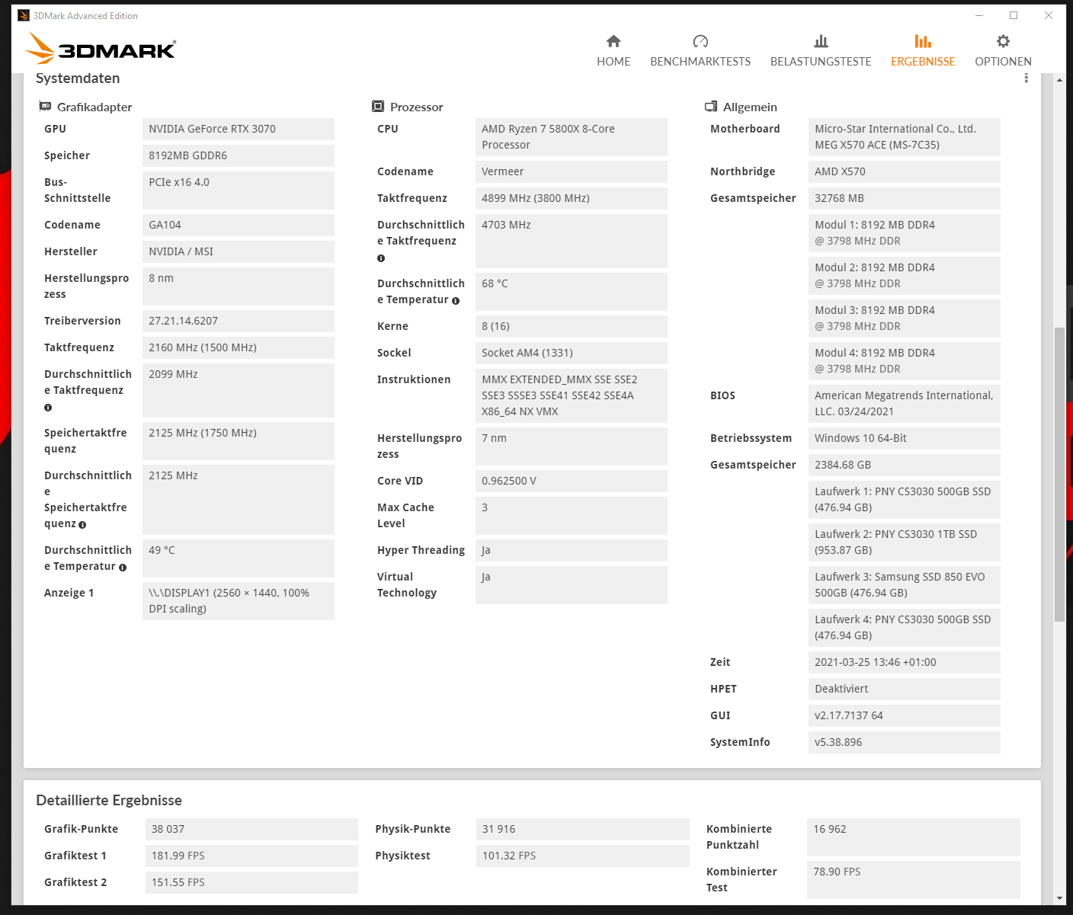Click the vertical scrollbar thumb
This screenshot has height=915, width=1073.
click(1059, 474)
